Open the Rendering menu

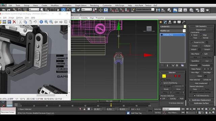(94, 5)
